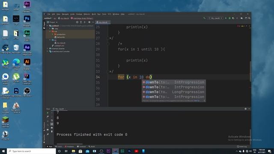Open Event Log in status bar
274x154 pixels.
tap(242, 147)
